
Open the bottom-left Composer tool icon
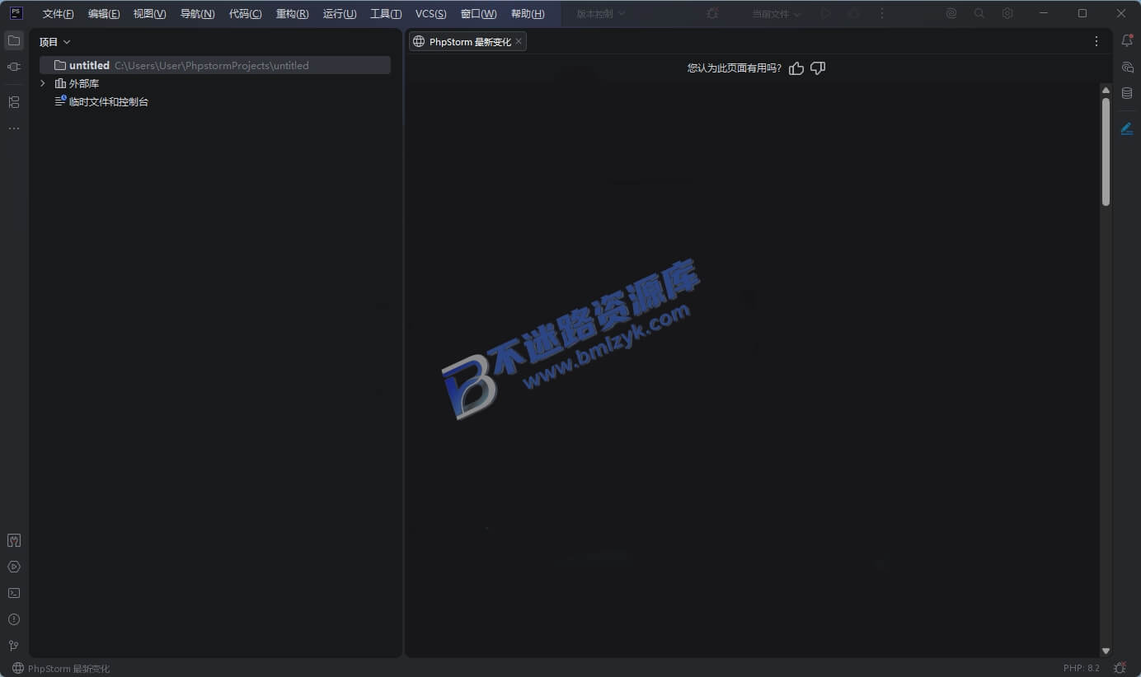14,540
